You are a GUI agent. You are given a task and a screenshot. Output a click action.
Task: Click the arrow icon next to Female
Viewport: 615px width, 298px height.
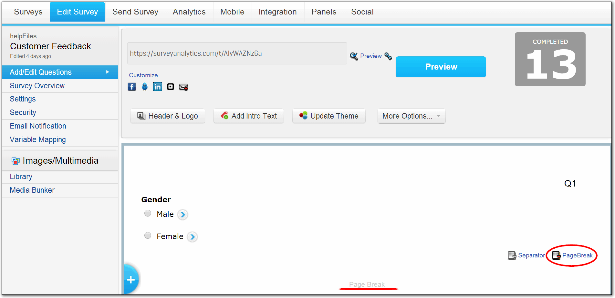(193, 237)
